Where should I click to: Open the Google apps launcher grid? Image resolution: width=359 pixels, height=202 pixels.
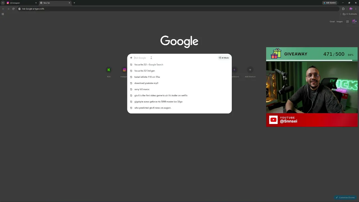click(348, 22)
